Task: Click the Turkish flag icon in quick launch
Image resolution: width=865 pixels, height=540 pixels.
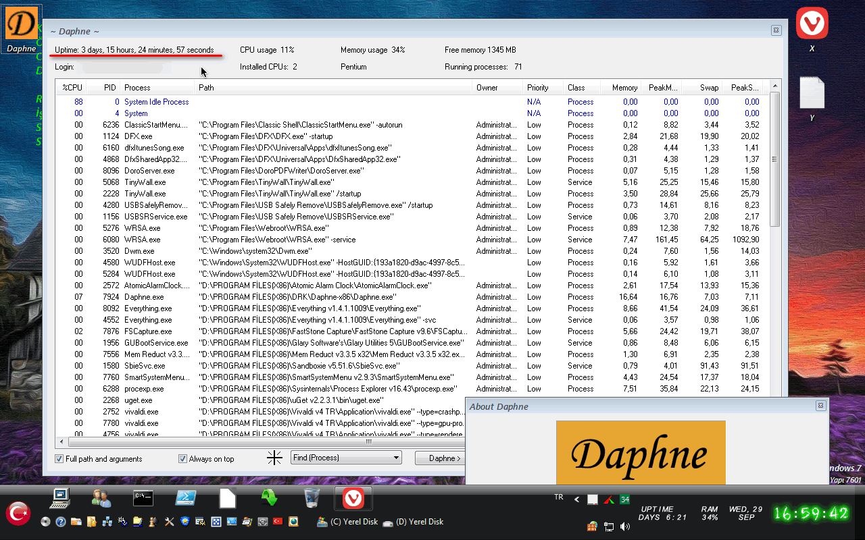Action: (x=278, y=522)
